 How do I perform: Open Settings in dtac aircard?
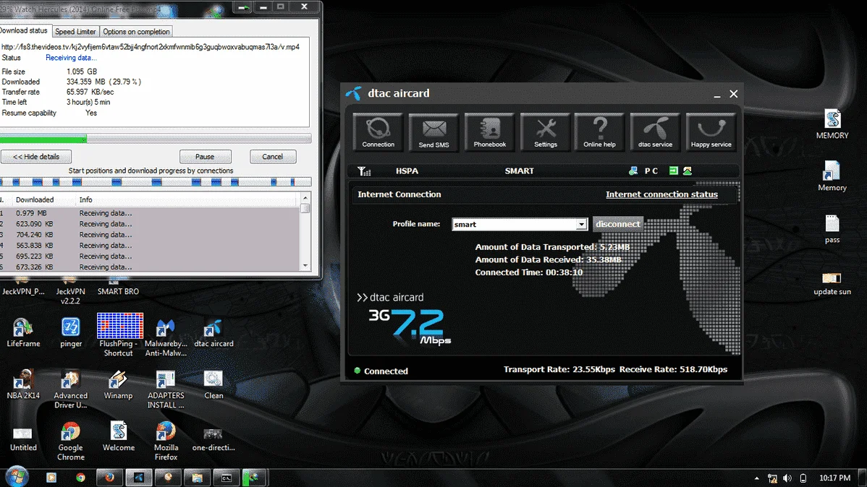click(x=545, y=132)
